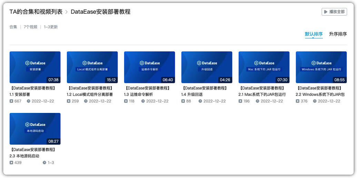This screenshot has height=178, width=357.
Task: Click the 08:55 duration badge
Action: [340, 80]
